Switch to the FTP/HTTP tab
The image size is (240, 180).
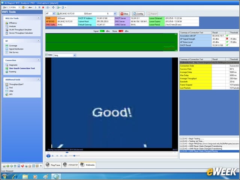pos(70,165)
